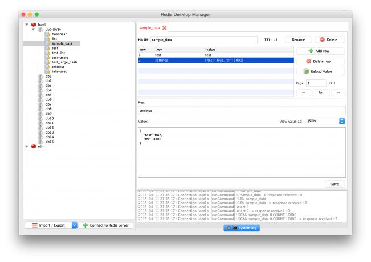Click the Page number input field
Screen dimensions: 371x262
coord(316,83)
